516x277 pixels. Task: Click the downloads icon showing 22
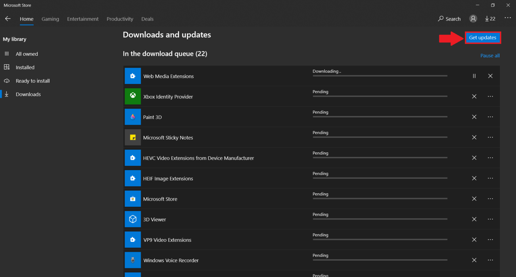(x=490, y=18)
